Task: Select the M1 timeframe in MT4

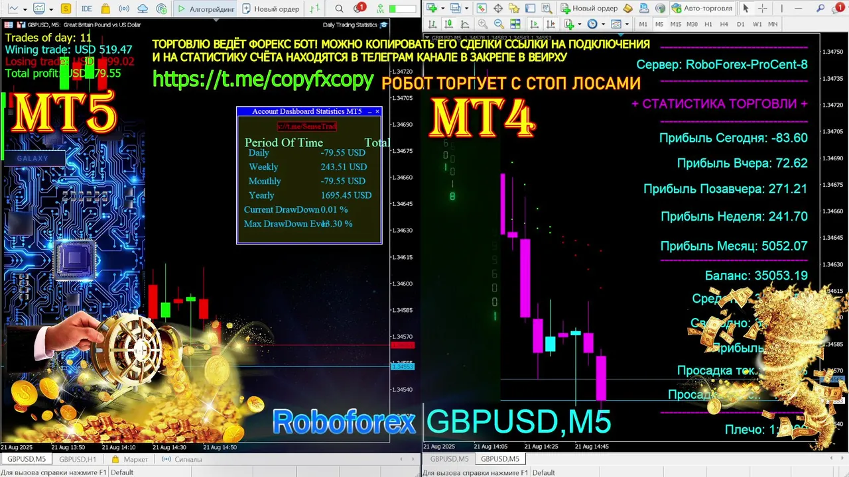Action: point(643,24)
